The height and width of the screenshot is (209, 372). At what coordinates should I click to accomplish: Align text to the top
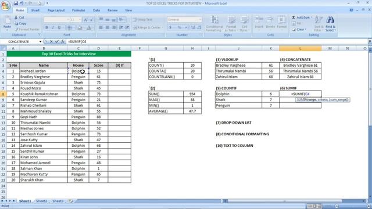pyautogui.click(x=101, y=20)
